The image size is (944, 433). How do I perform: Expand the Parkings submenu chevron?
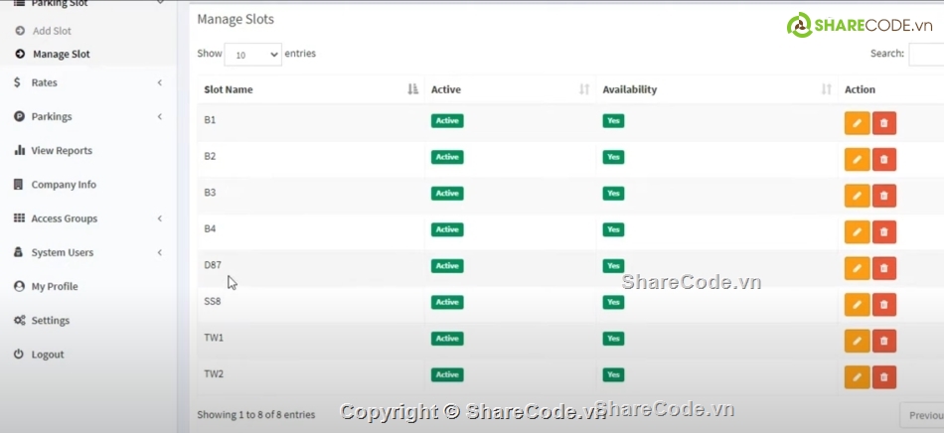point(160,116)
